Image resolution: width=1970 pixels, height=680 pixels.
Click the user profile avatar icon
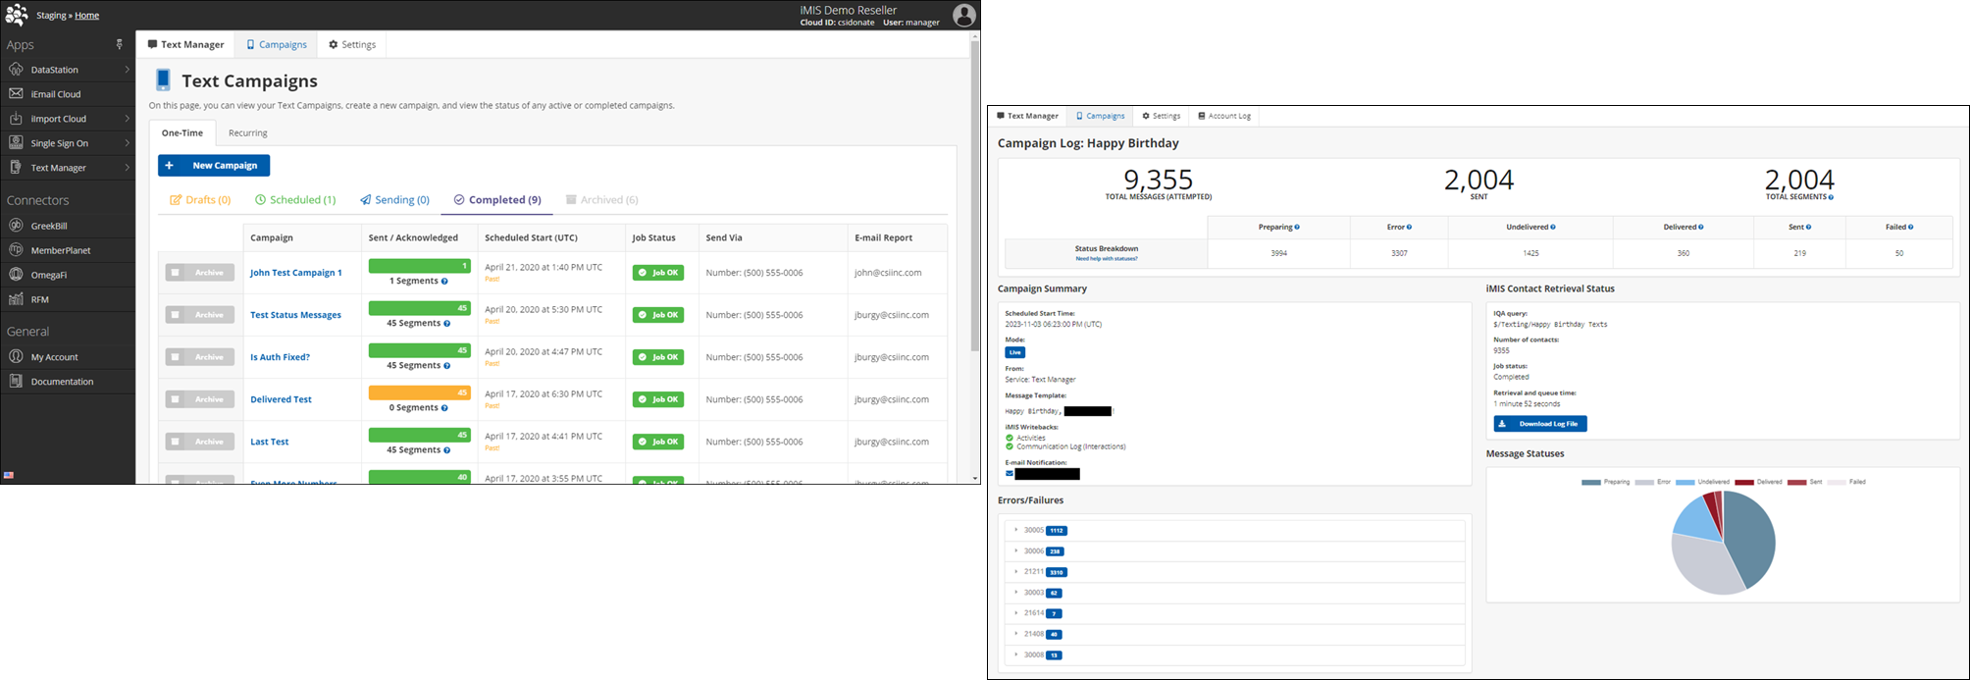pos(964,15)
